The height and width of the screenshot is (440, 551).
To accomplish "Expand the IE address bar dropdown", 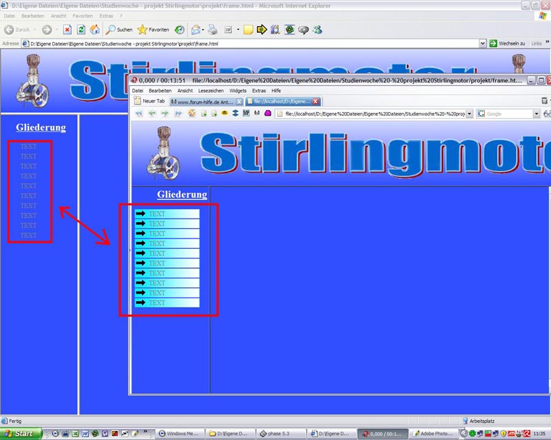I will pyautogui.click(x=483, y=43).
